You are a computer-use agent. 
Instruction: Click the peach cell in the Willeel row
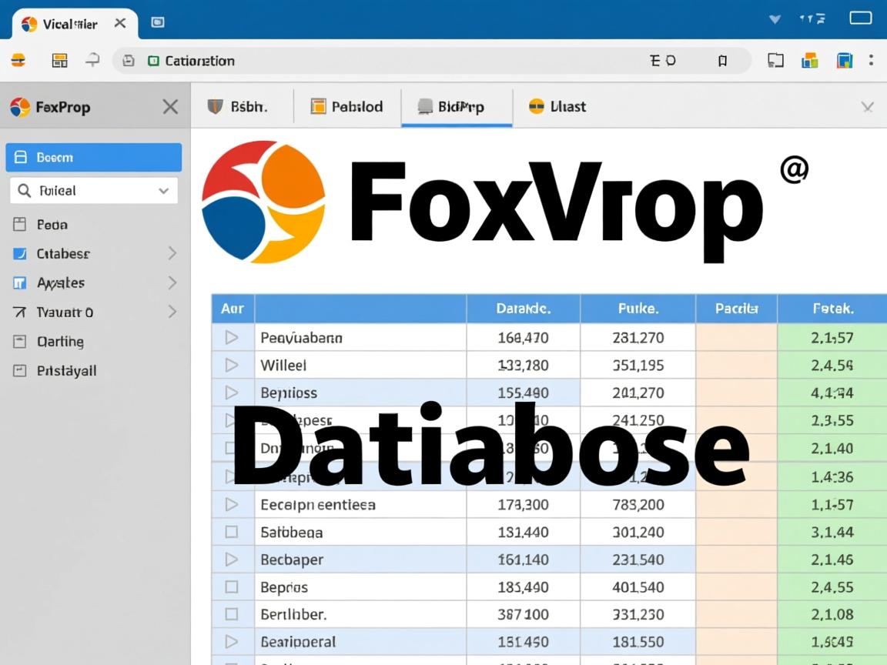pyautogui.click(x=735, y=365)
